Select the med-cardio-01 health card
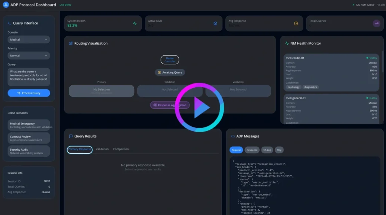This screenshot has width=386, height=215. [331, 73]
